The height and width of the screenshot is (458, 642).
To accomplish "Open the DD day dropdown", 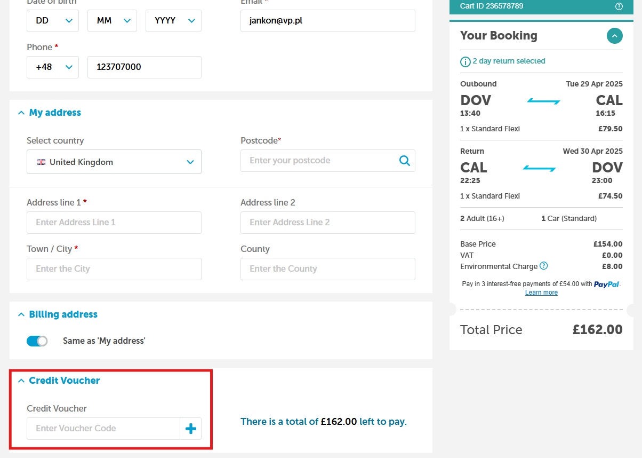I will tap(53, 21).
